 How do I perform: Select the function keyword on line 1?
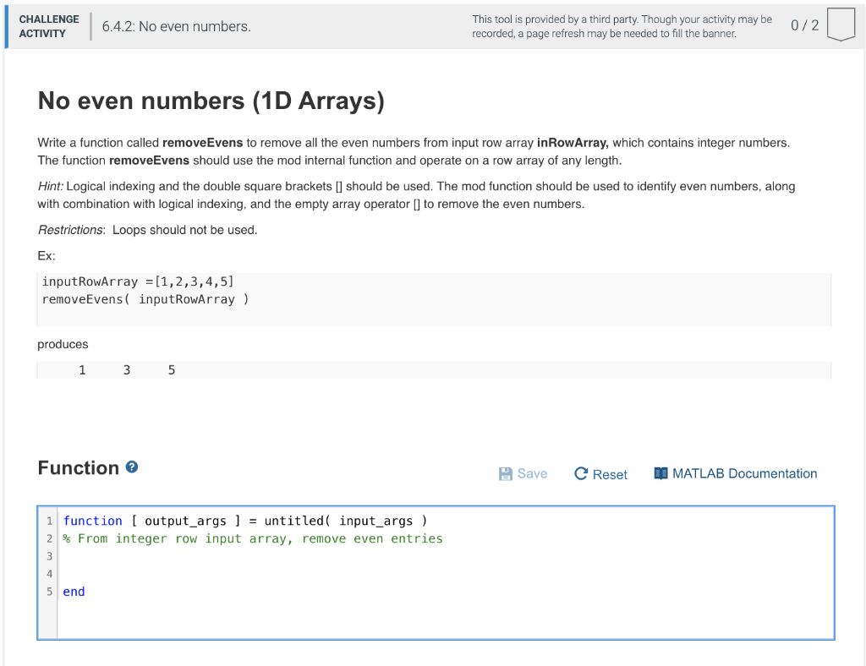(93, 521)
